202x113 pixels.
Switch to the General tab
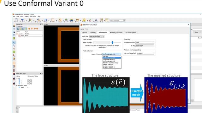click(84, 33)
